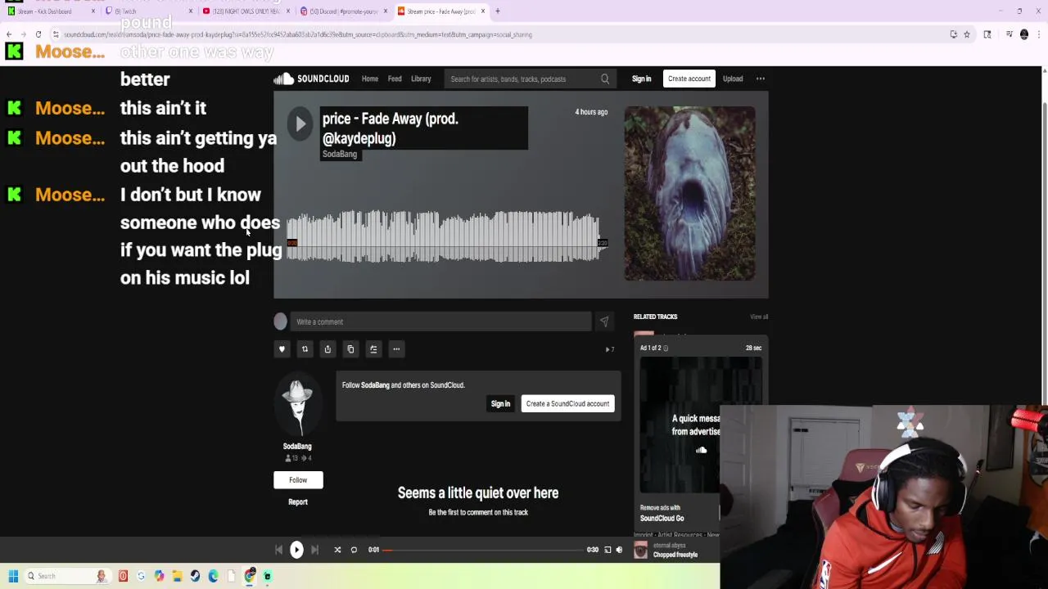Repost the track
This screenshot has height=589, width=1048.
(x=305, y=349)
